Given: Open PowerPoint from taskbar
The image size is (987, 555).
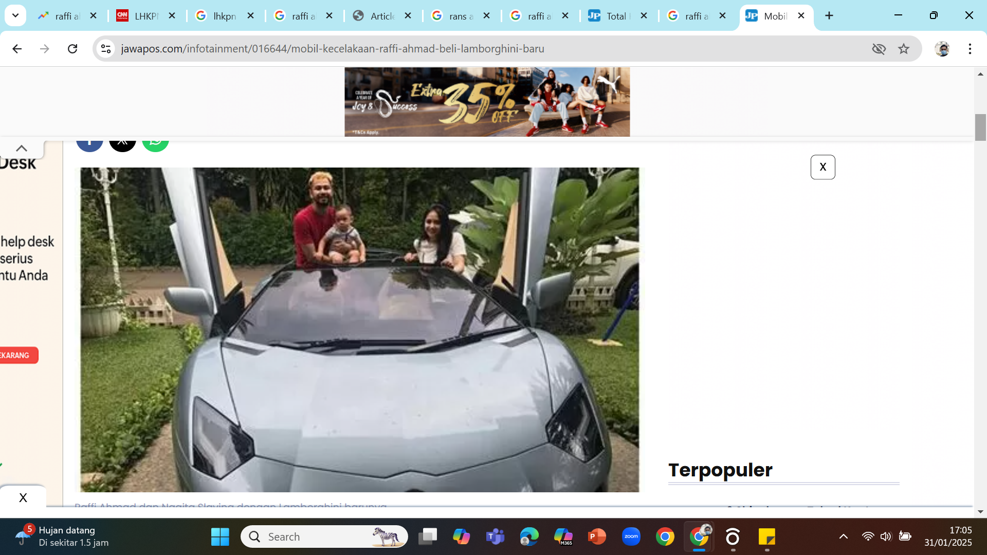Looking at the screenshot, I should [x=597, y=537].
